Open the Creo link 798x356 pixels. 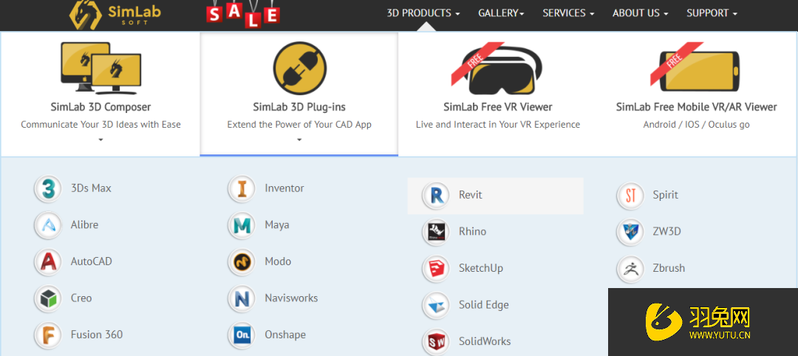click(x=81, y=298)
